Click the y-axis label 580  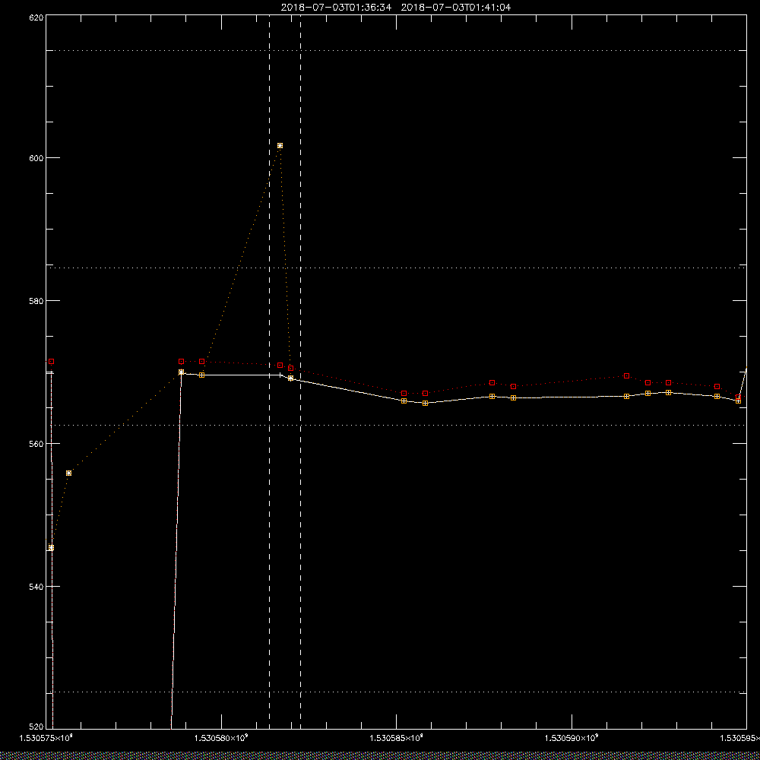point(36,300)
